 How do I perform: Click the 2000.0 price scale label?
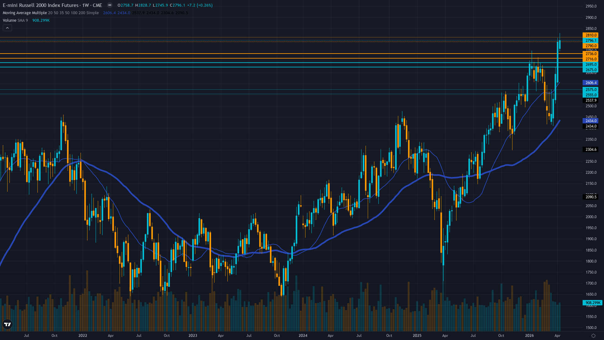[x=591, y=217]
